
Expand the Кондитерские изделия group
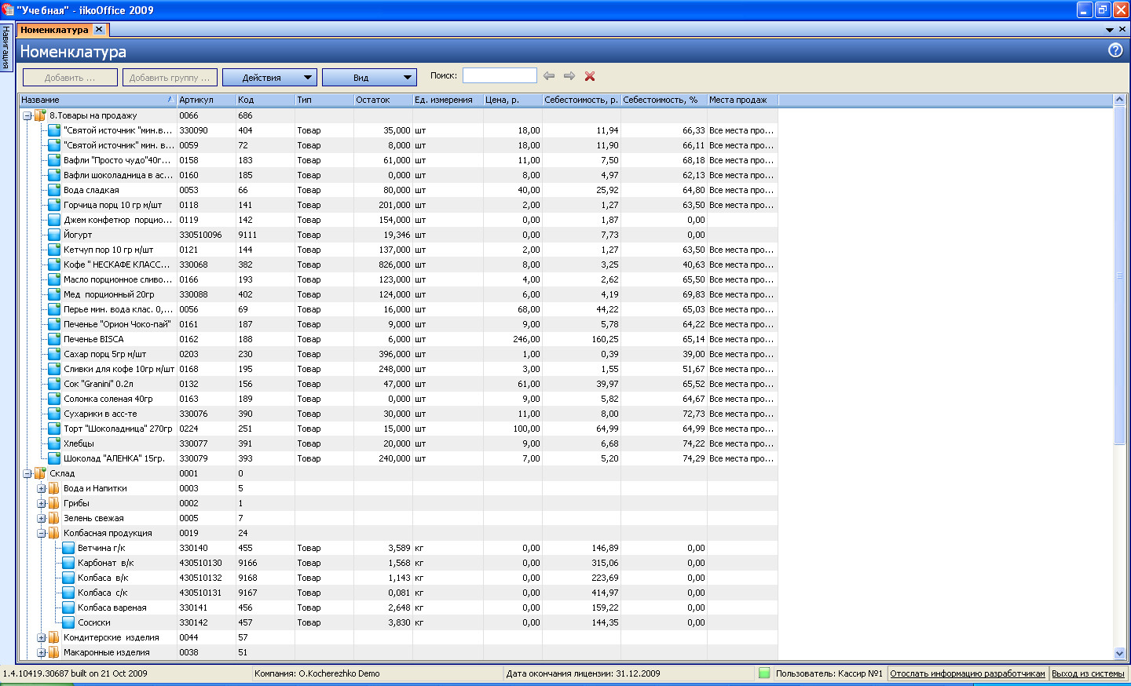(x=42, y=637)
